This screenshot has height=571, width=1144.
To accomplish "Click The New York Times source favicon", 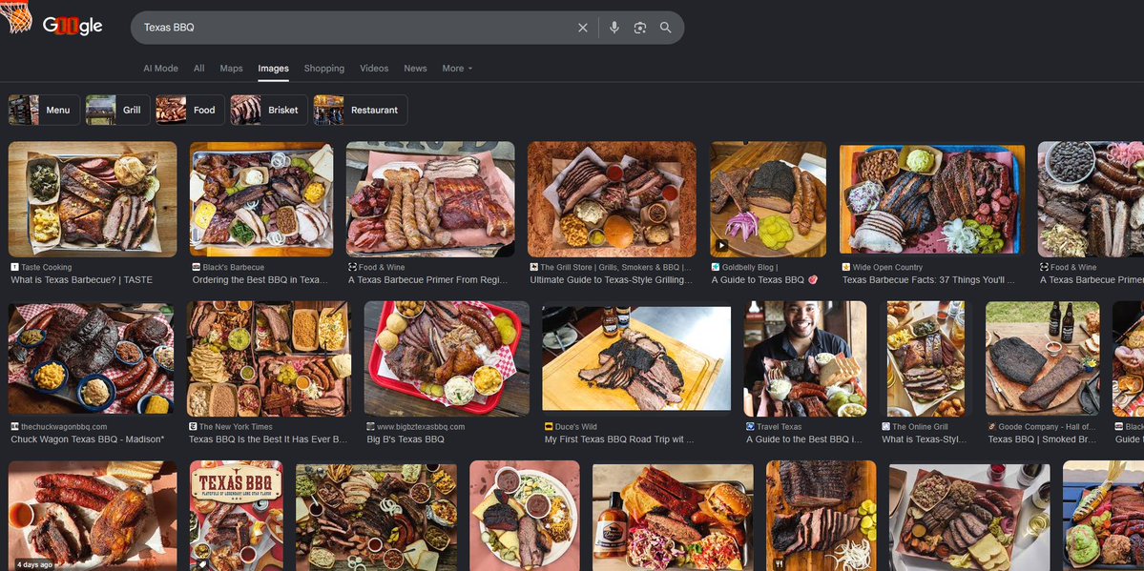I will click(x=193, y=427).
